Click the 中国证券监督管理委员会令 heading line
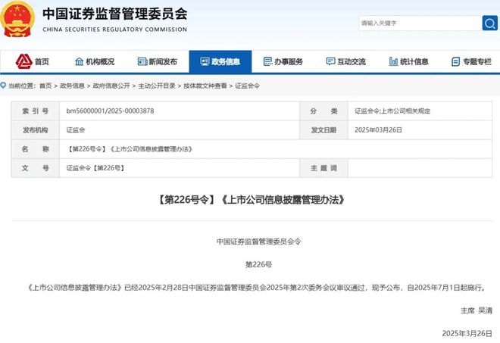Screen dimensions: 500x343 point(258,242)
